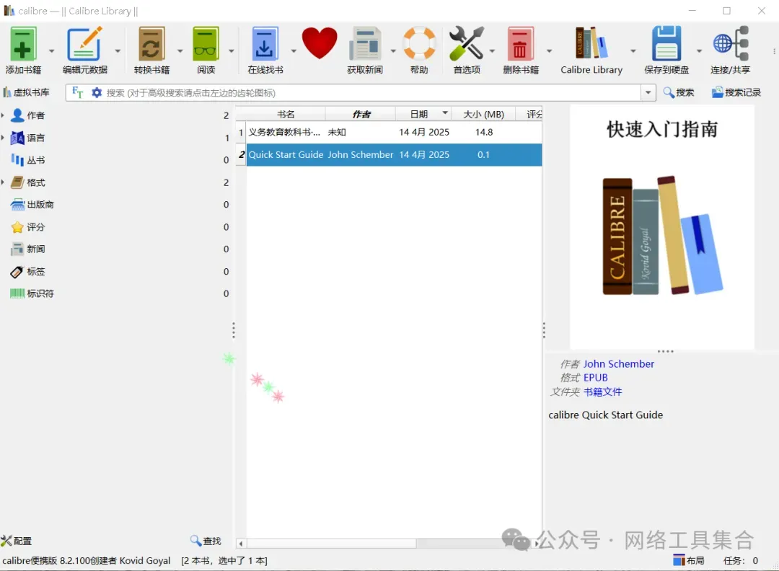Open dropdown arrow beside 保存到硬盘
Screen dimensions: 779x571
[x=699, y=50]
